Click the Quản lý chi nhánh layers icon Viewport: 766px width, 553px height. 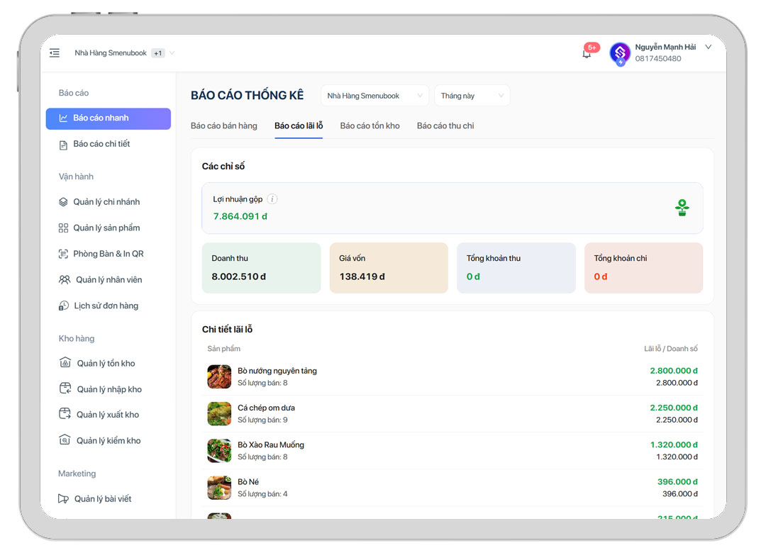coord(64,202)
